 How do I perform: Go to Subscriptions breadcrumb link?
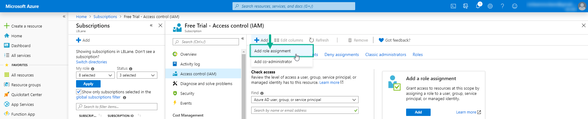[105, 17]
